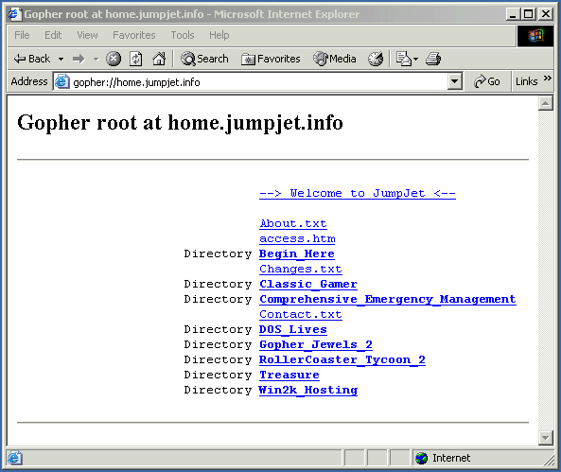This screenshot has height=472, width=561.
Task: Open the About.txt link
Action: pyautogui.click(x=293, y=223)
